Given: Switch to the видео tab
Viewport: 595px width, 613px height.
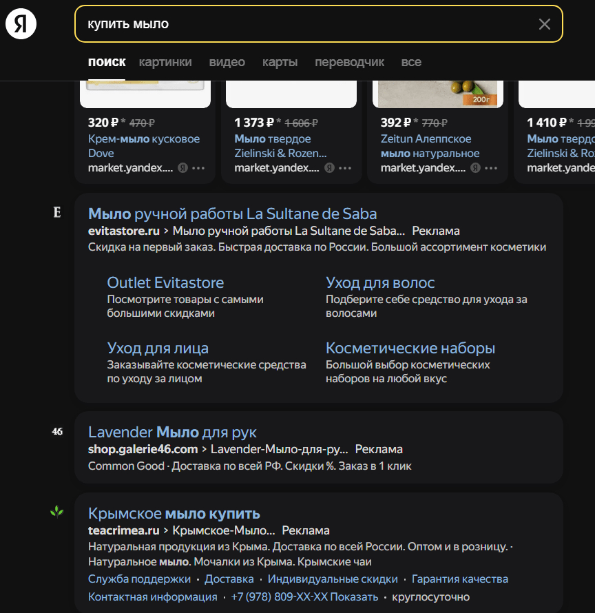Looking at the screenshot, I should [x=227, y=62].
